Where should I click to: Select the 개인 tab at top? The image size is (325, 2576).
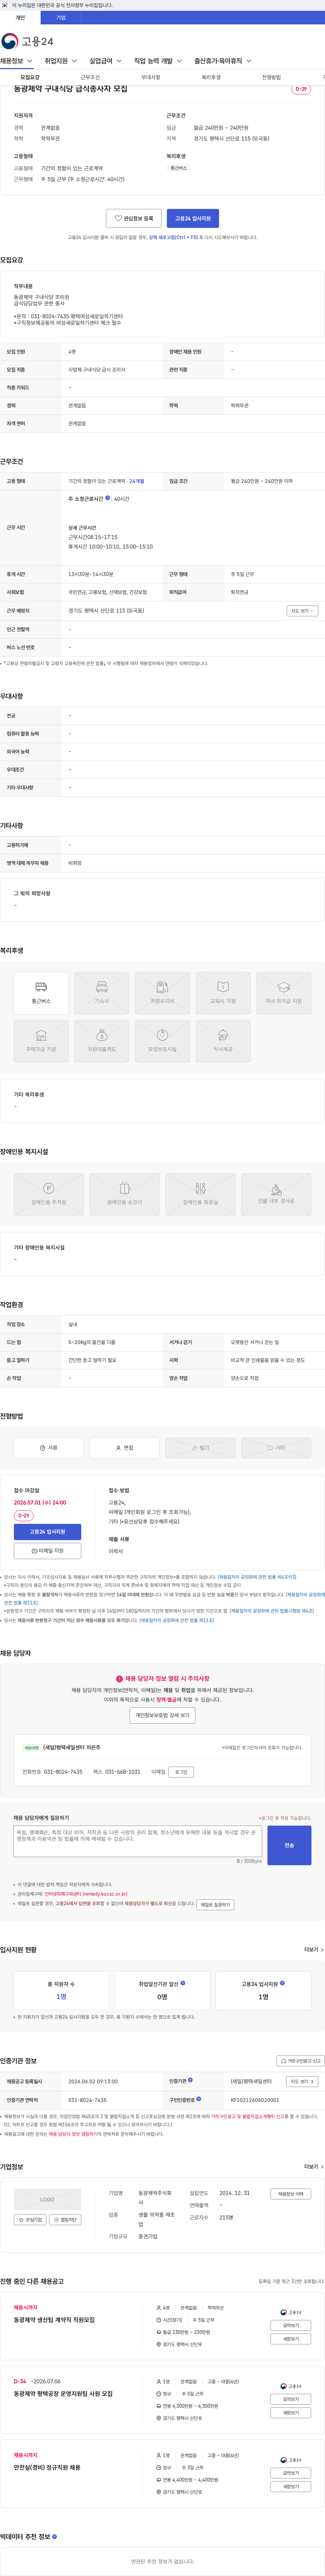20,17
